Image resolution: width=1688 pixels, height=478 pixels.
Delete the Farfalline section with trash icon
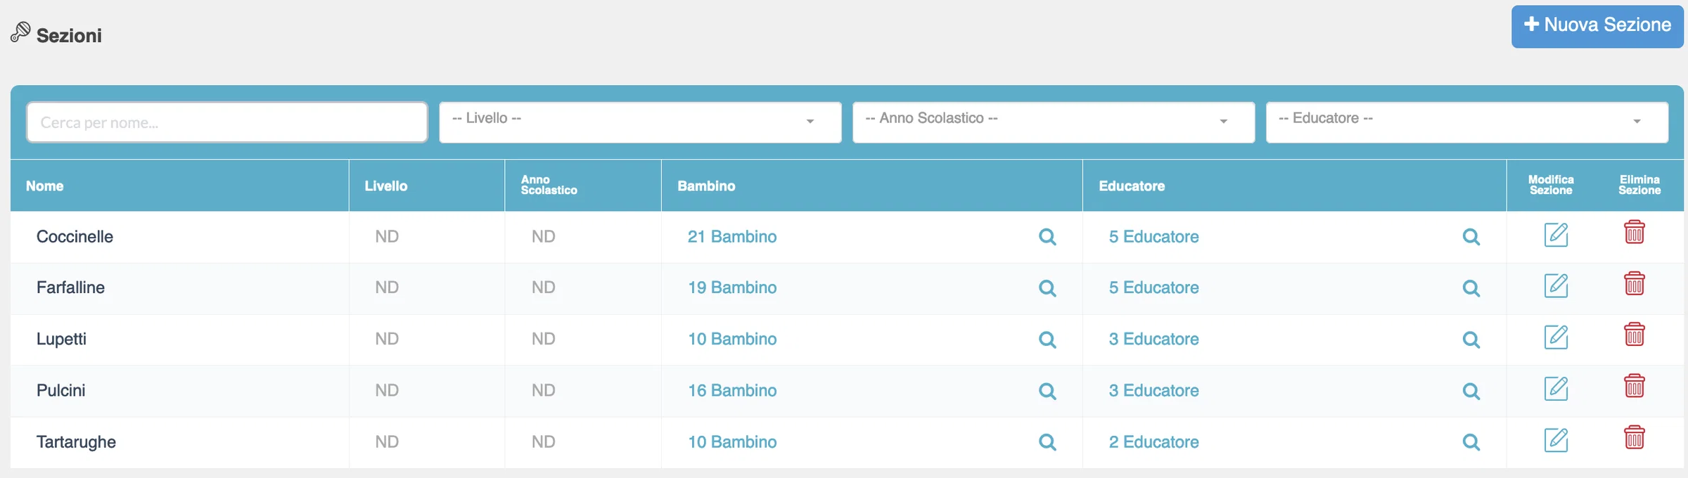coord(1634,283)
